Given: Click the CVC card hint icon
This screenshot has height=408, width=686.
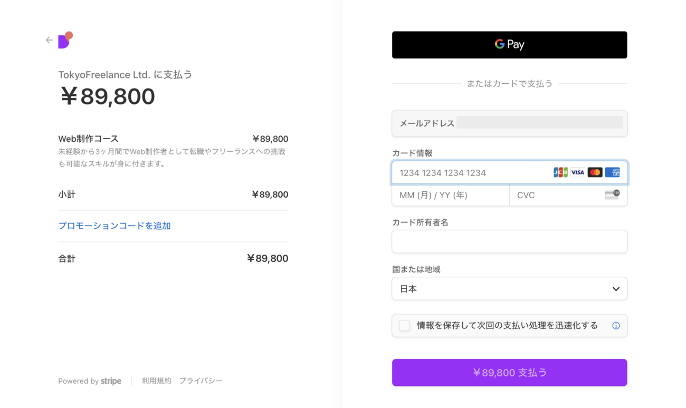Looking at the screenshot, I should (612, 195).
